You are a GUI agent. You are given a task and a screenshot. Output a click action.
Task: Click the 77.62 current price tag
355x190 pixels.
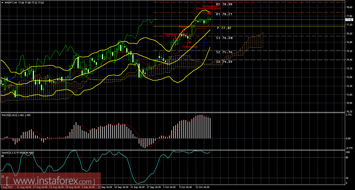point(349,20)
